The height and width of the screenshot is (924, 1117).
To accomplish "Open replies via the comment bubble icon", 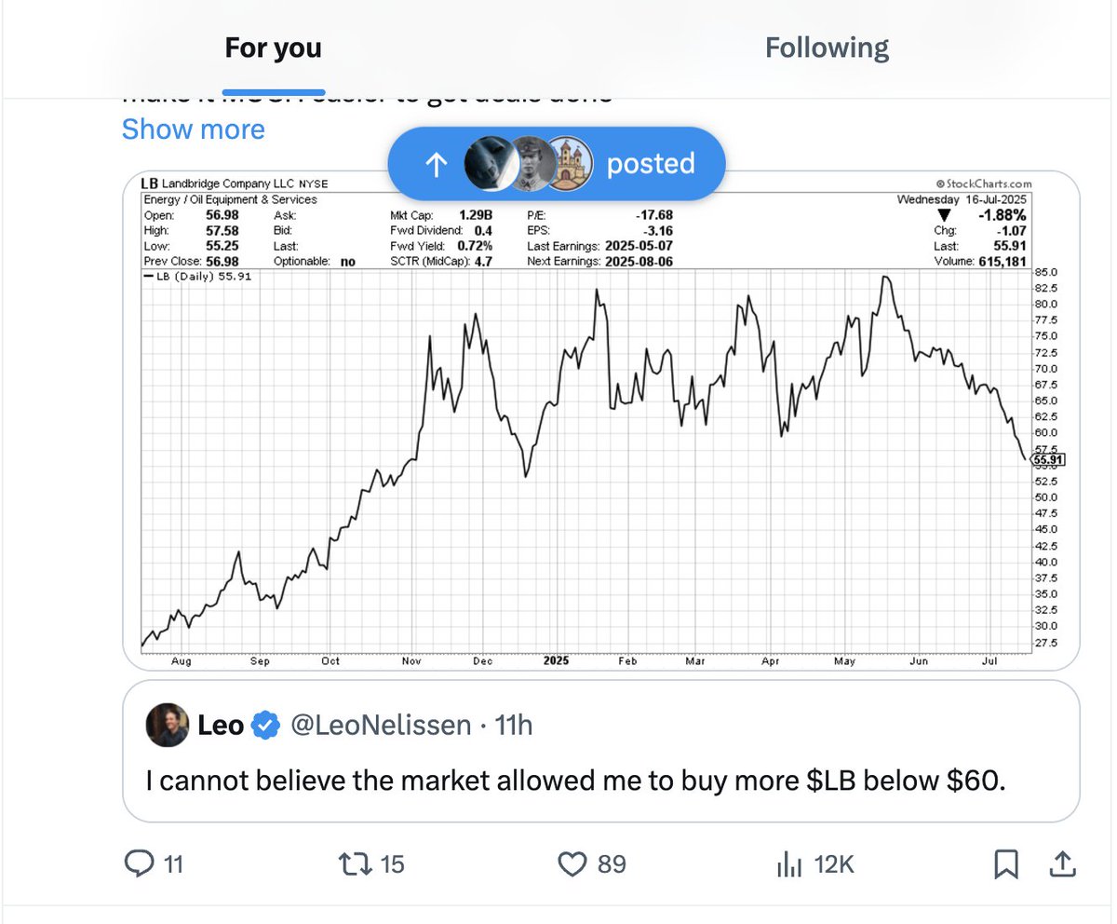I will click(139, 864).
